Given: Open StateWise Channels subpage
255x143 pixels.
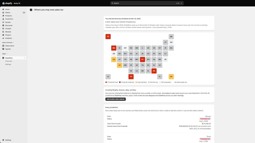Looking at the screenshot, I should pos(9,61).
